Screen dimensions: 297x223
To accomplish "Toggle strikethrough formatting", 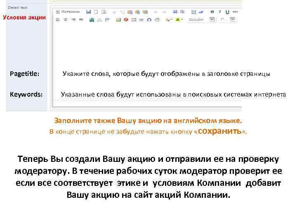I will coord(235,12).
